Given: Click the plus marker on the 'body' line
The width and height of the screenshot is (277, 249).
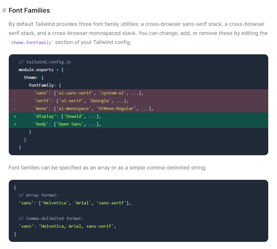Looking at the screenshot, I should coord(15,124).
